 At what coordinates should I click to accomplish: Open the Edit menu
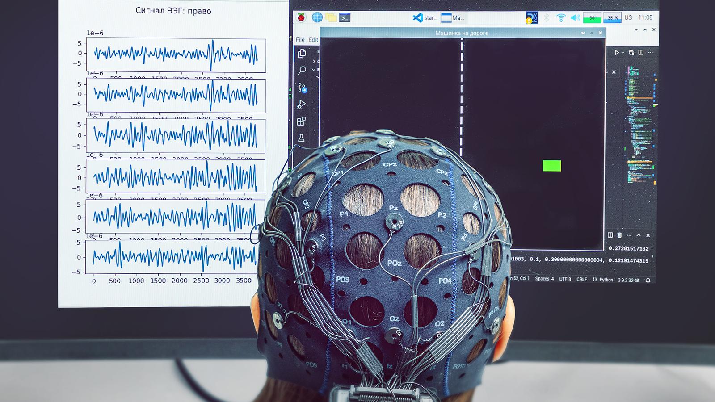tap(314, 39)
